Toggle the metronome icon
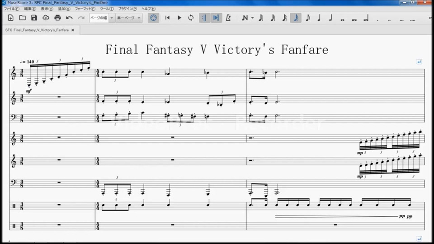This screenshot has height=244, width=434. (228, 18)
